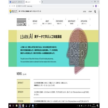
Task: Click the University of Tokyo logo
Action: pyautogui.click(x=13, y=11)
